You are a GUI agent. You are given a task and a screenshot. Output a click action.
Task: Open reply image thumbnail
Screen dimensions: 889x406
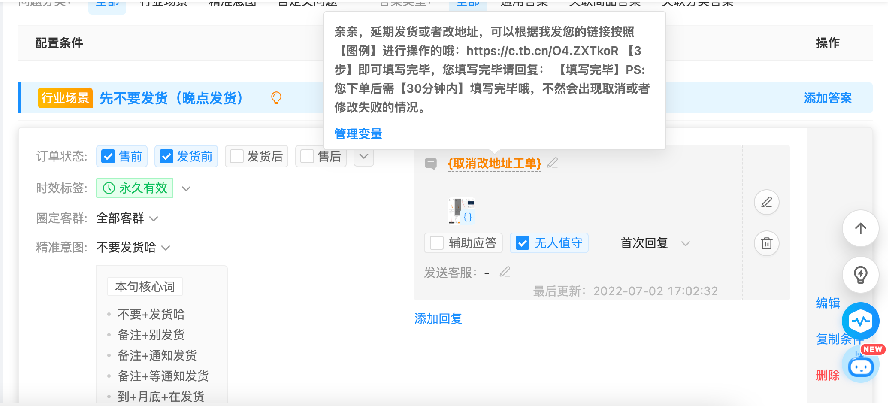(462, 211)
